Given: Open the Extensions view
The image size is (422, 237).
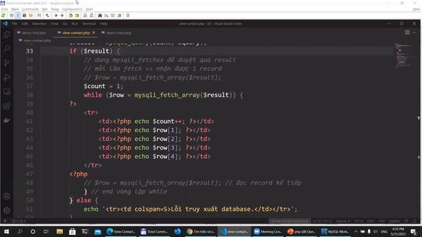Looking at the screenshot, I should (x=7, y=106).
